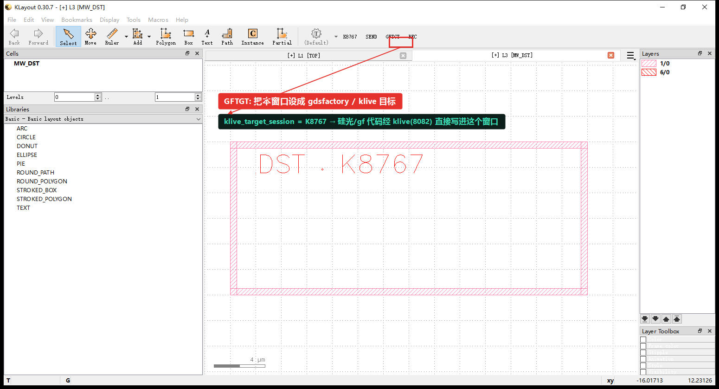The width and height of the screenshot is (719, 389).
Task: Click the second Levels input field
Action: point(175,97)
